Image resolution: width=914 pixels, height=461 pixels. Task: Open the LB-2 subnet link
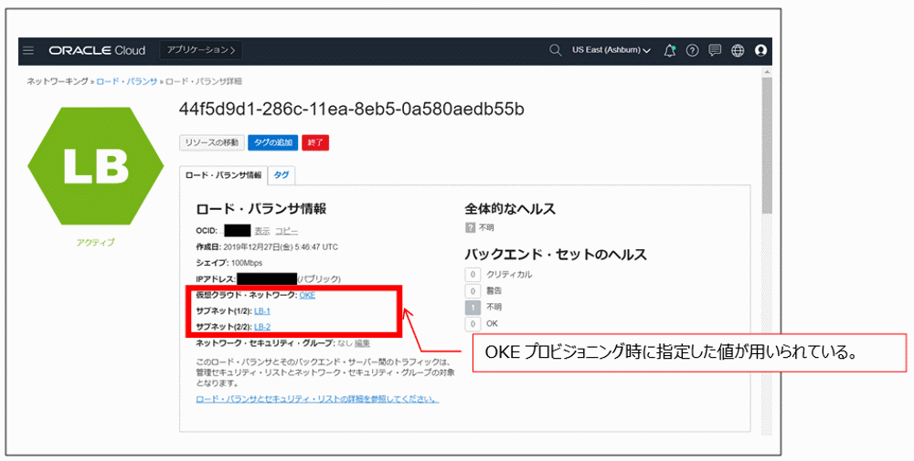pos(262,327)
